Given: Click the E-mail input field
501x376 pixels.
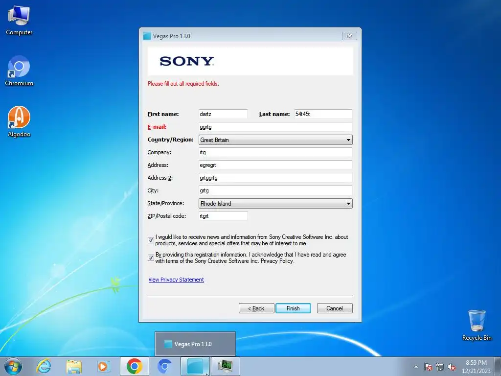Looking at the screenshot, I should pos(275,127).
